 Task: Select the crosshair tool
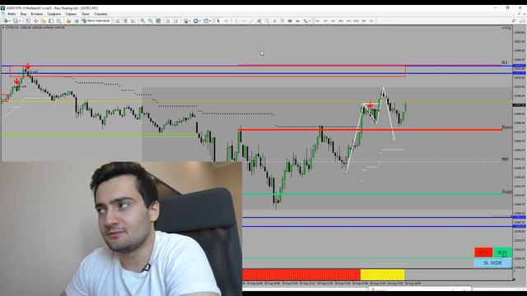coord(226,21)
